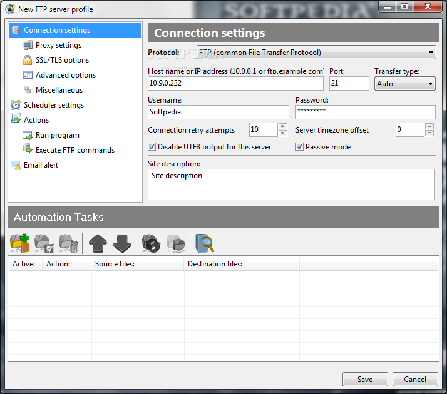
Task: Click the Connection retry attempts field
Action: 264,129
